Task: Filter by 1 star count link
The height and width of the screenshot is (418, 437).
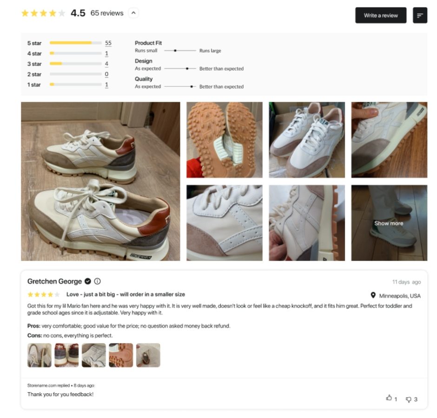Action: pos(106,85)
